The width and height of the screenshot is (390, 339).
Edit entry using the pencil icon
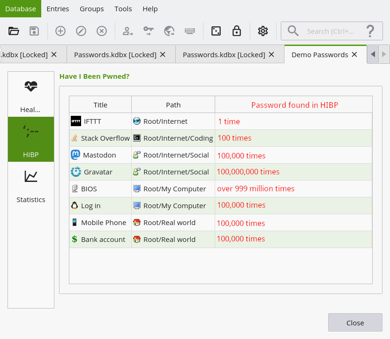pos(81,31)
